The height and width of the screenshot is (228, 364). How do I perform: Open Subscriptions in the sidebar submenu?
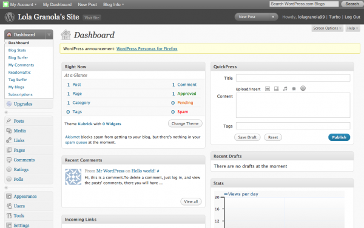(21, 94)
